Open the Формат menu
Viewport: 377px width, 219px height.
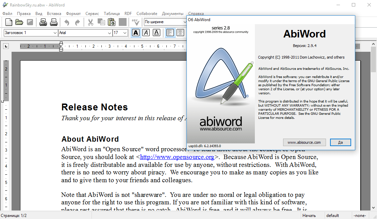pyautogui.click(x=73, y=14)
